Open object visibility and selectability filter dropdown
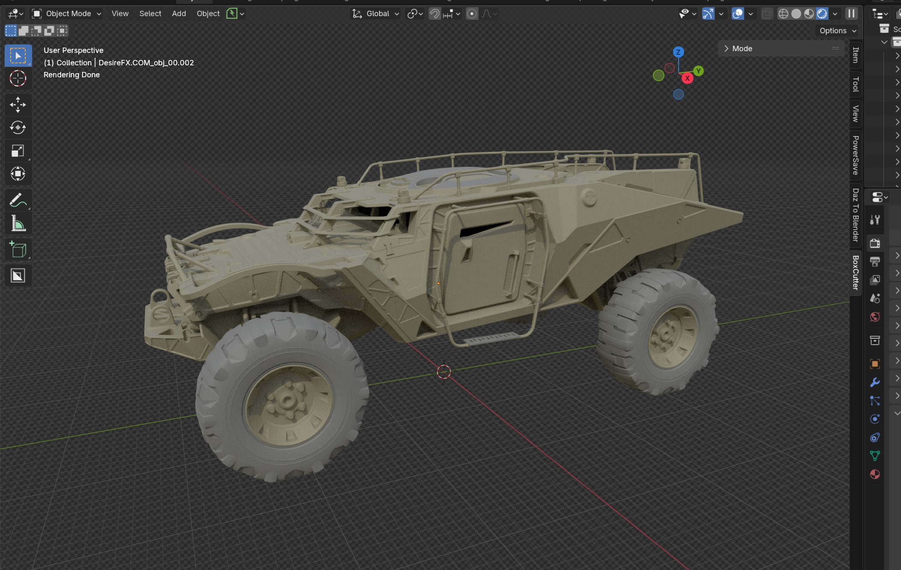 coord(688,14)
